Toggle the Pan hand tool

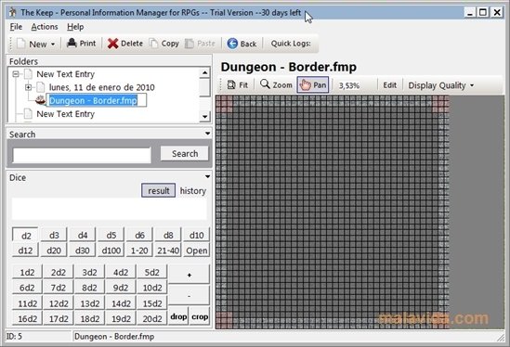click(x=313, y=84)
